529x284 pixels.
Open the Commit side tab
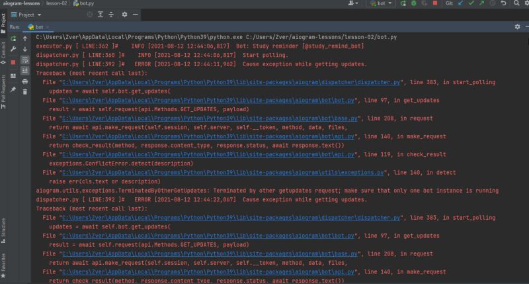coord(3,53)
